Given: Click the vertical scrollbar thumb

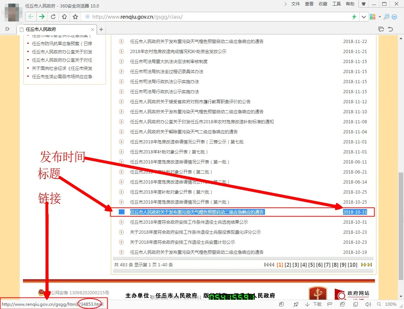Looking at the screenshot, I should (x=401, y=226).
